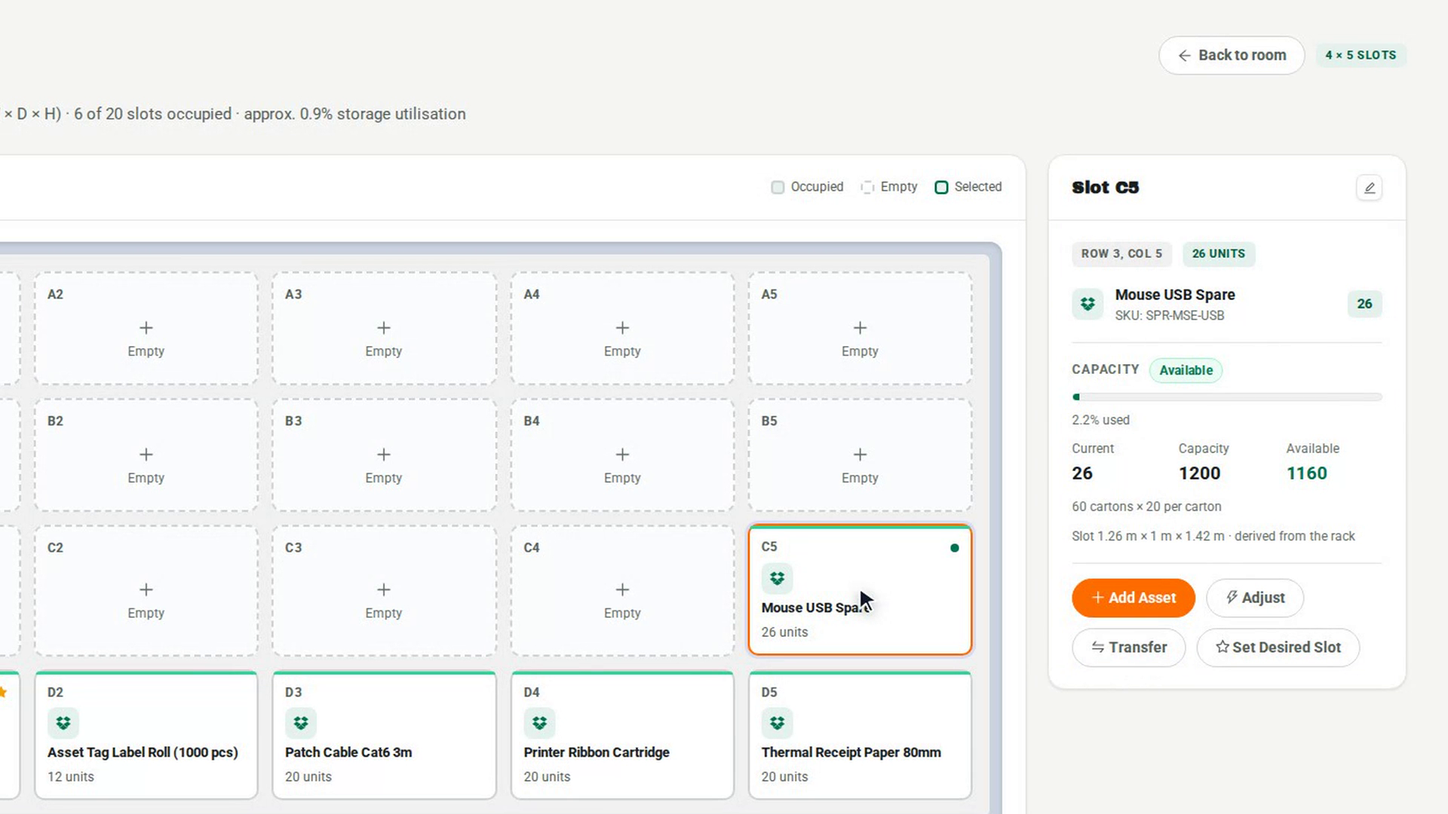The height and width of the screenshot is (814, 1448).
Task: Click the '6 of 20 slots occupied' summary text
Action: click(152, 114)
